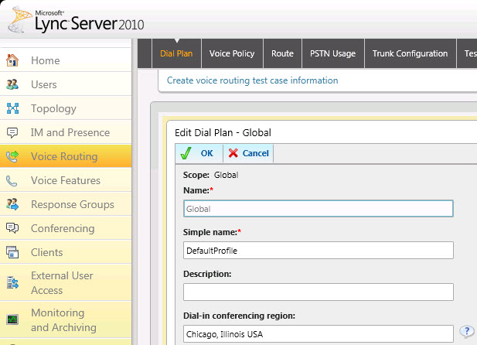Click the Monitoring and Archiving icon
This screenshot has height=345, width=477.
[x=12, y=319]
